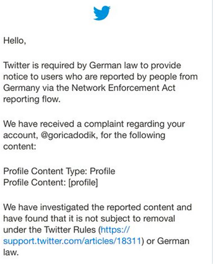Click the "Profile Content:" label
Screen dimensions: 215x264
pos(35,182)
